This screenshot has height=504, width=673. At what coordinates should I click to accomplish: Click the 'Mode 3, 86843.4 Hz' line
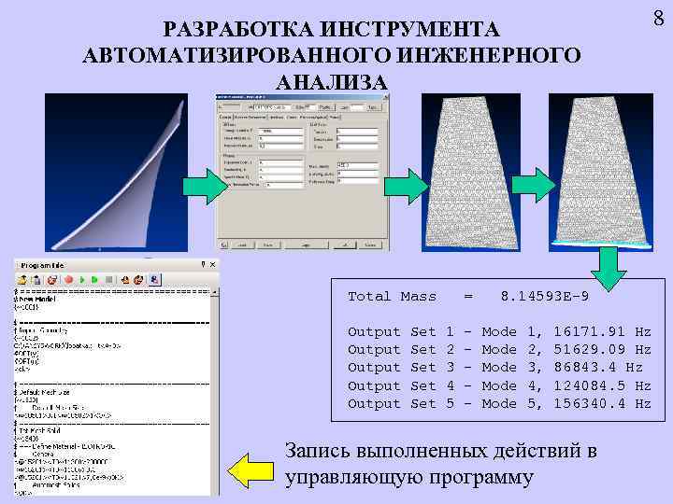563,368
